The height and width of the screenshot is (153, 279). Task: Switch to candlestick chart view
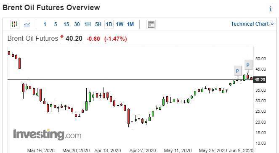[15, 24]
